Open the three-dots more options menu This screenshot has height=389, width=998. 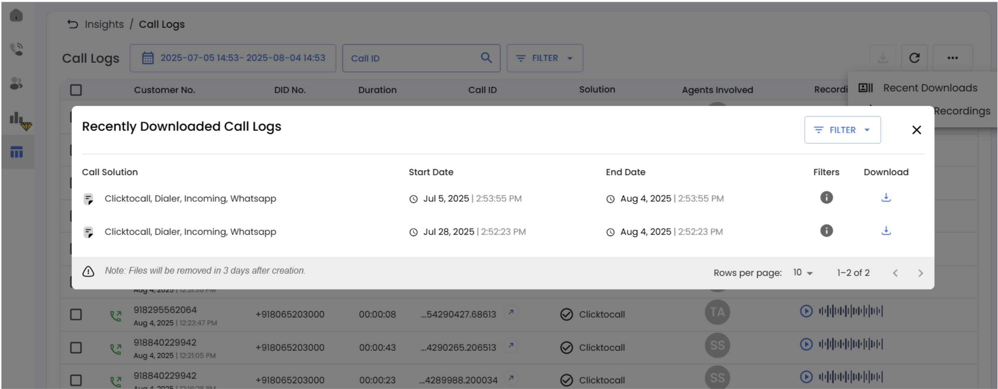[x=953, y=58]
